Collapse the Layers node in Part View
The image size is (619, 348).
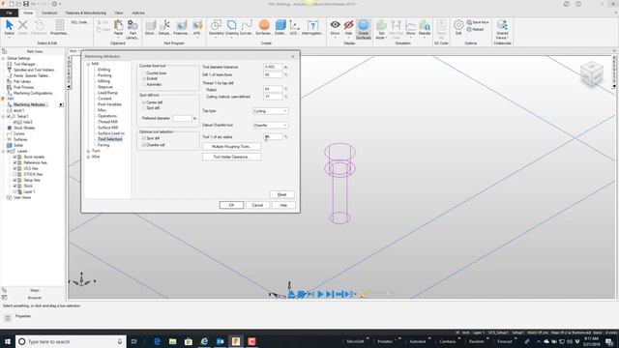(x=4, y=151)
